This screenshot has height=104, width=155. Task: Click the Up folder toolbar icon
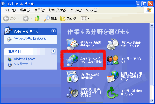[x=38, y=18]
